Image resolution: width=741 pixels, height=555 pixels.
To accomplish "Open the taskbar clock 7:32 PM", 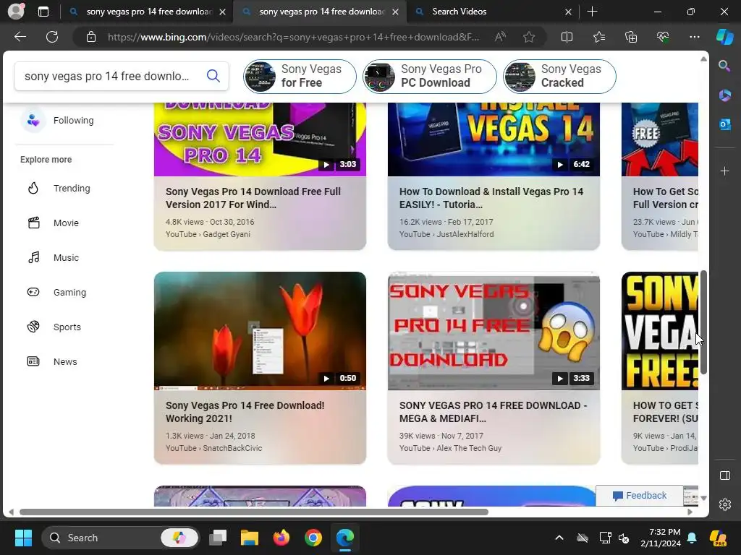I will click(661, 538).
